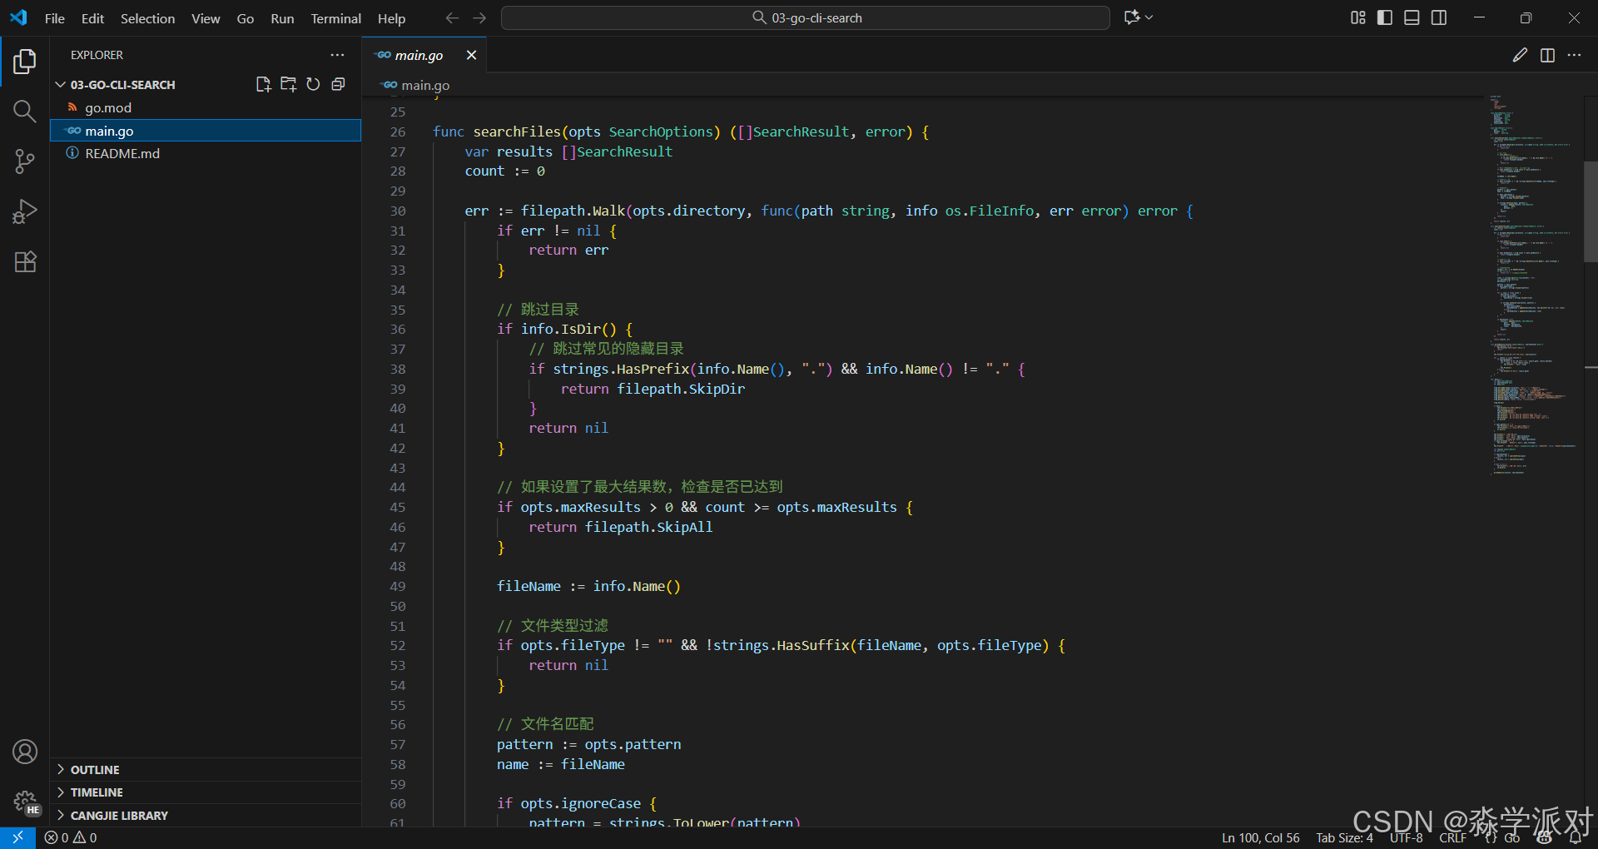
Task: Click the comment '// 跳过目录' on line 35
Action: [538, 310]
